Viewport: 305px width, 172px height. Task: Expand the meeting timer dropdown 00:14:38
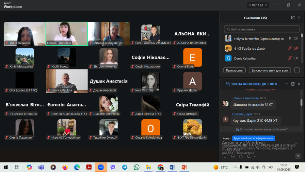tap(258, 5)
